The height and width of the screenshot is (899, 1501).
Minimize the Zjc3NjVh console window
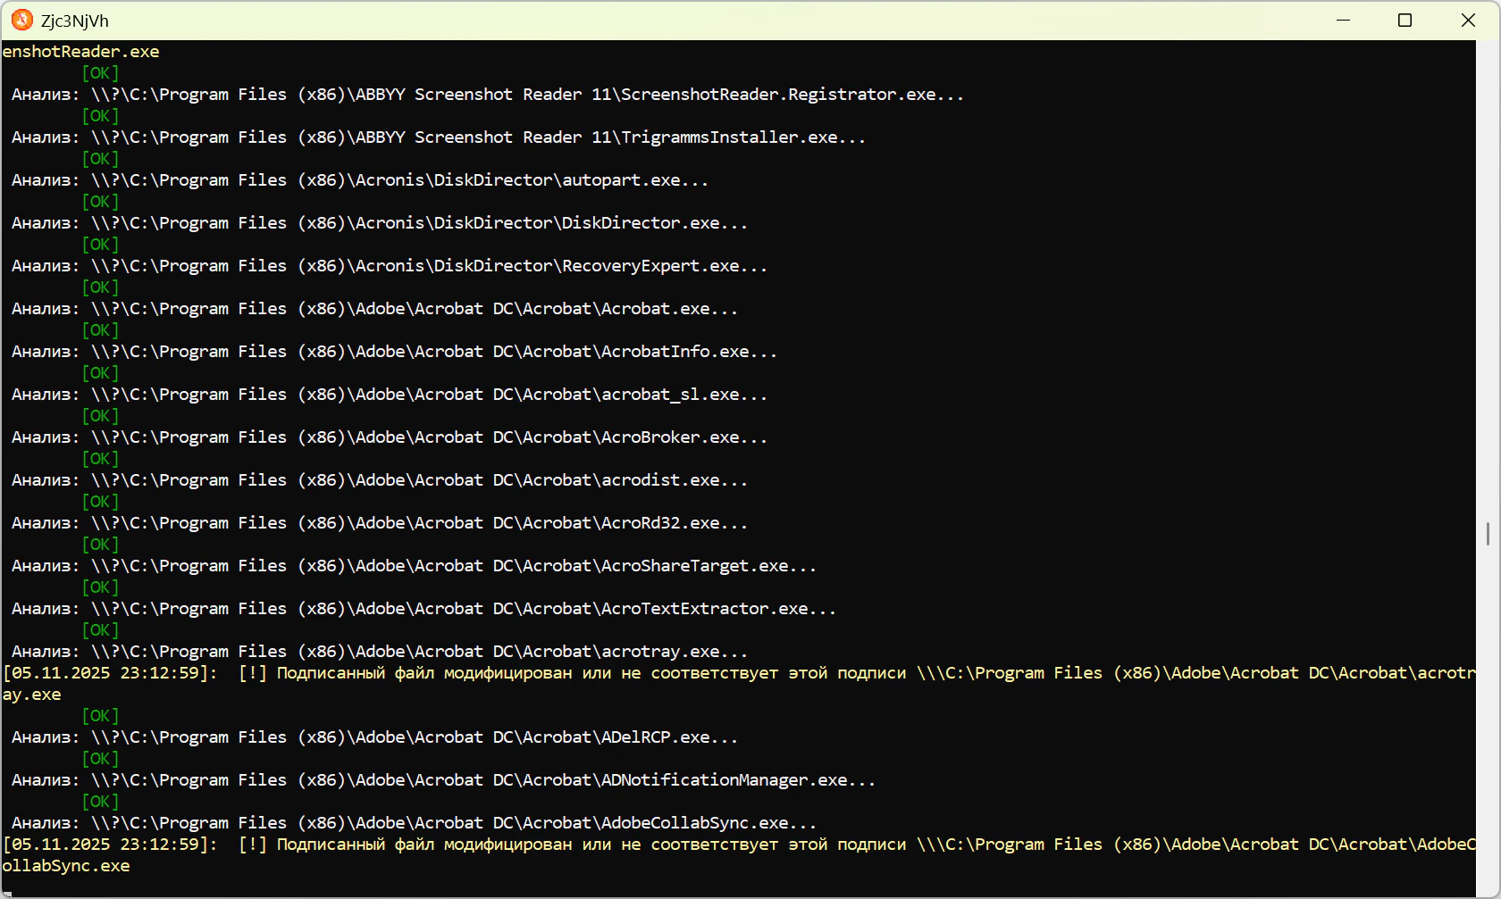(1343, 20)
